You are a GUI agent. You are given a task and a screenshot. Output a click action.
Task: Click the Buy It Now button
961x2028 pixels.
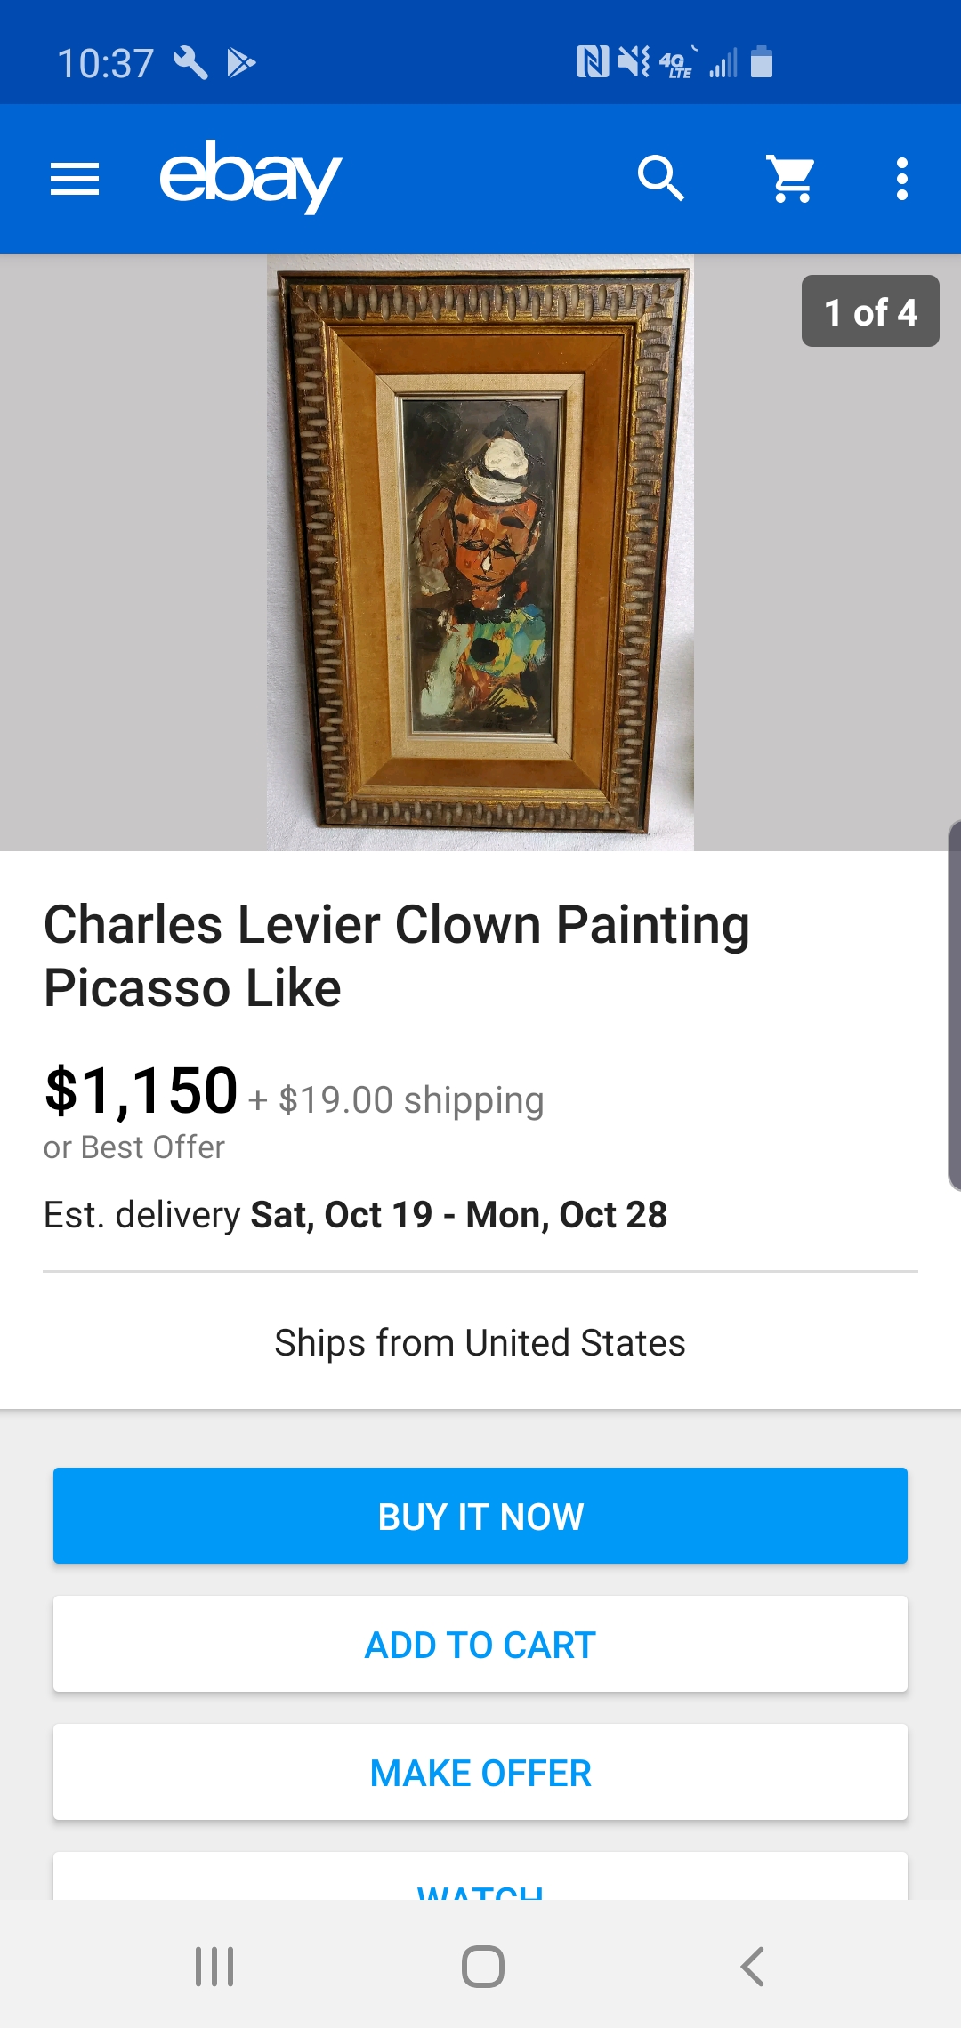tap(480, 1516)
